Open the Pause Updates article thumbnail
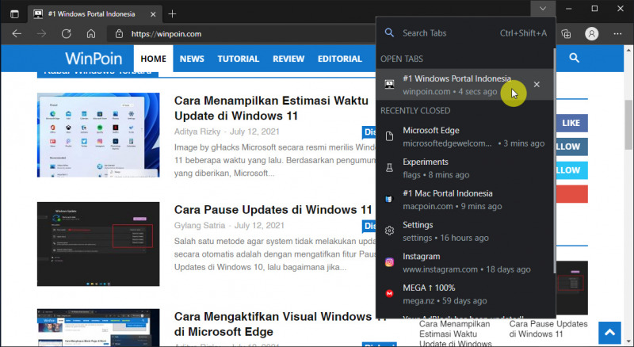Viewport: 634px width, 347px height. [98, 244]
